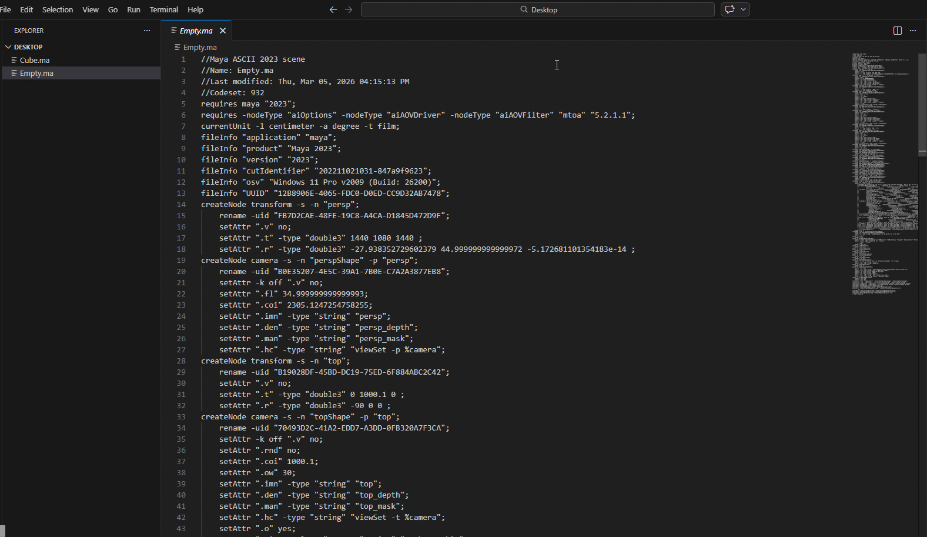Click the vertical scrollbar thumb in editor
The width and height of the screenshot is (927, 537).
tap(922, 103)
